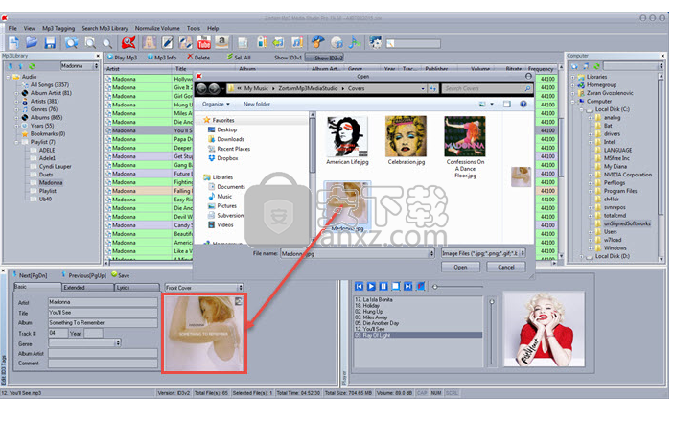
Task: Collapse the Playlist (7) tree node
Action: pyautogui.click(x=17, y=142)
